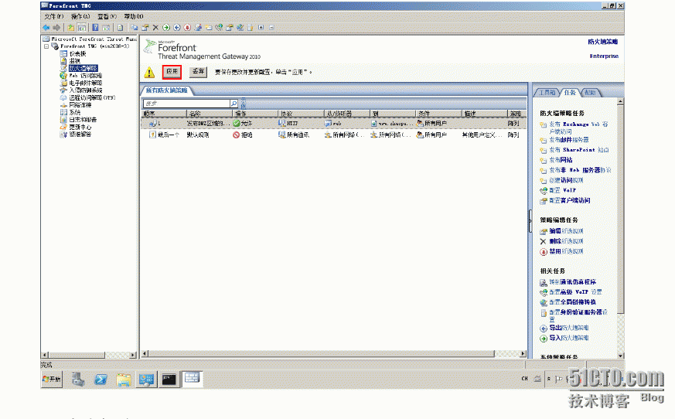The height and width of the screenshot is (419, 675).
Task: Click the yellow warning triangle icon
Action: click(x=149, y=73)
